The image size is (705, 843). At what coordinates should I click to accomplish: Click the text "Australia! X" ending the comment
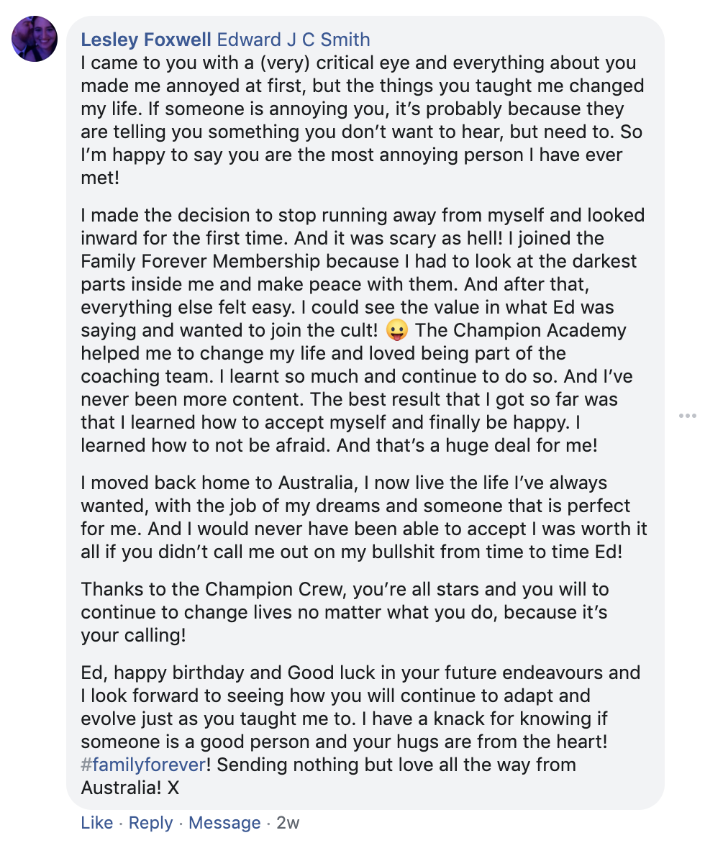click(x=129, y=788)
